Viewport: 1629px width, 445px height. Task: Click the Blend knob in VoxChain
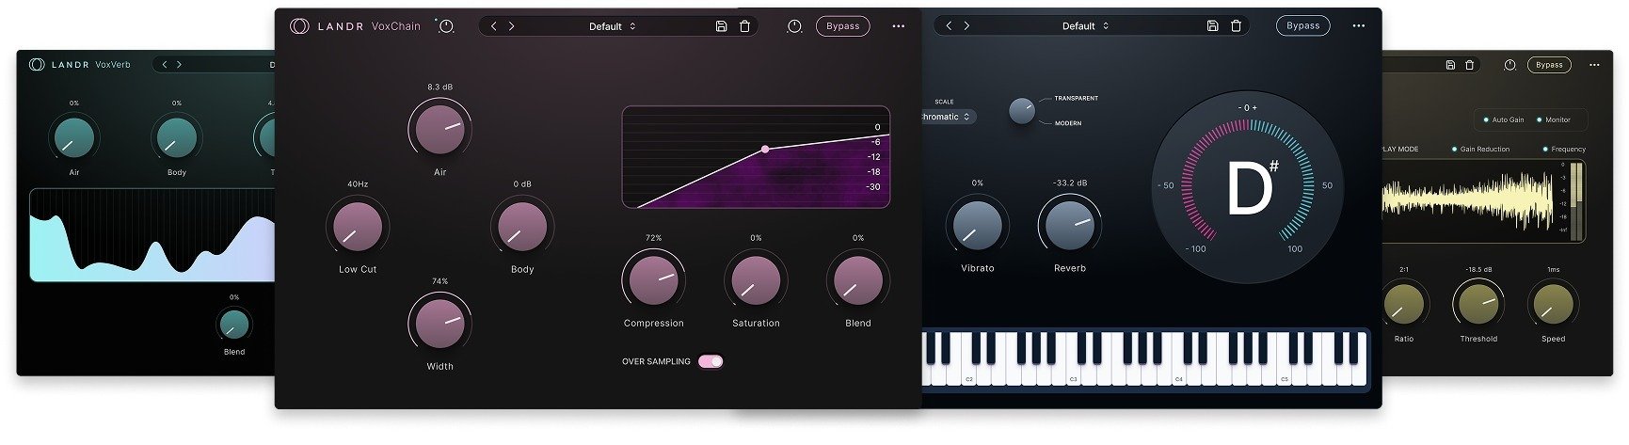[858, 280]
